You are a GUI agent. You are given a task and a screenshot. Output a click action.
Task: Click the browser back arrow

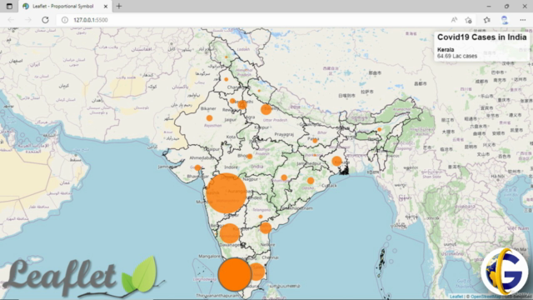(11, 20)
